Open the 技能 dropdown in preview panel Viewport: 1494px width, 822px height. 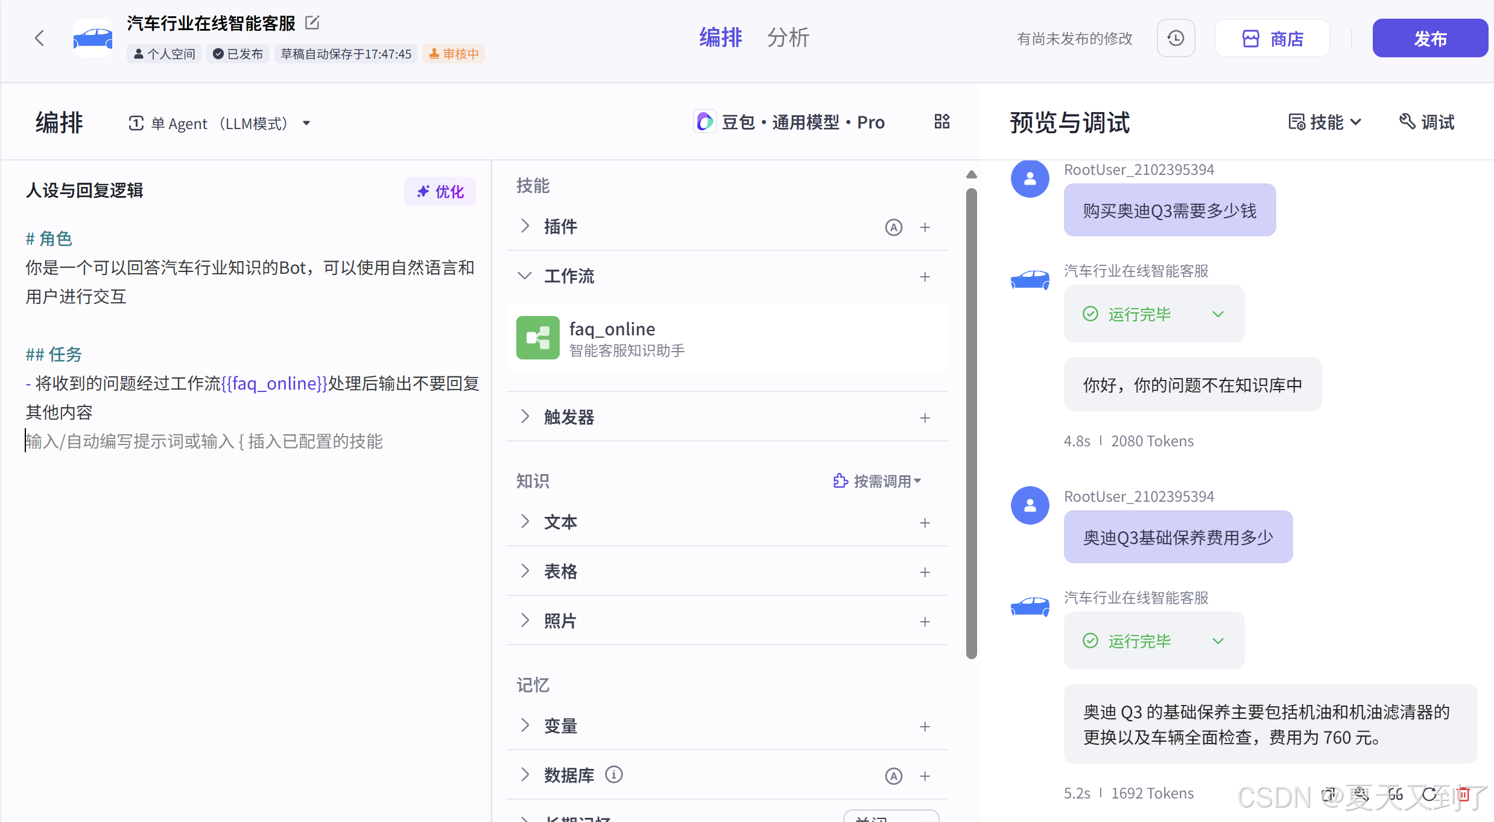click(1325, 122)
